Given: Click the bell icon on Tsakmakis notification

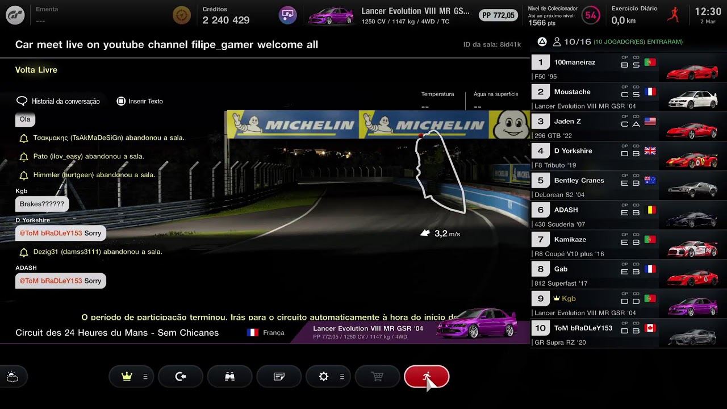Looking at the screenshot, I should tap(24, 138).
